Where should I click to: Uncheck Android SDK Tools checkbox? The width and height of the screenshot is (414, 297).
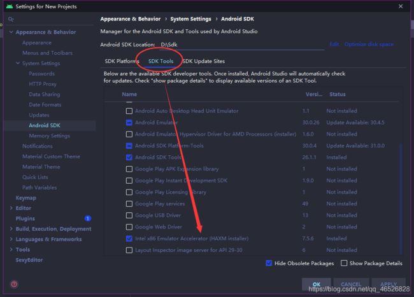point(129,157)
